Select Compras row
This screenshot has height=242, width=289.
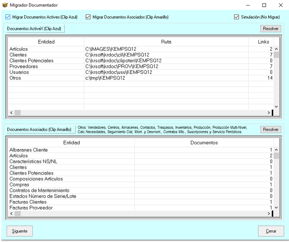click(x=141, y=184)
